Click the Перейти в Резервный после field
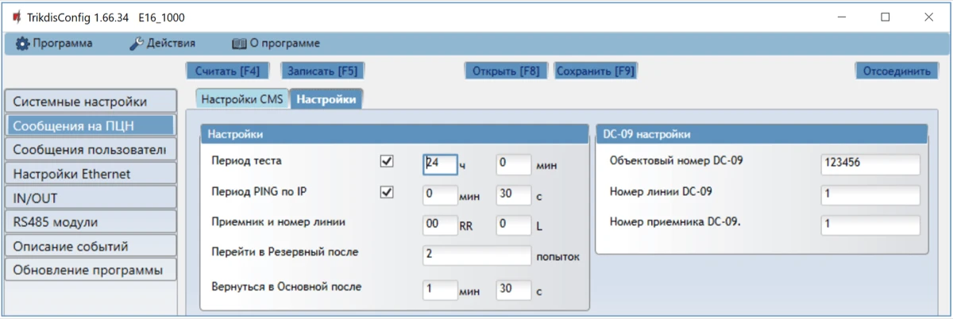Viewport: 953px width, 319px height. pos(476,256)
